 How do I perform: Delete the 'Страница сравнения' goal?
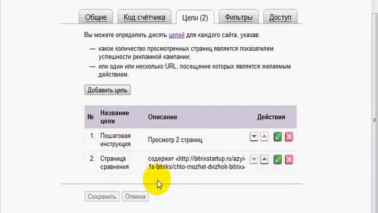(x=289, y=159)
